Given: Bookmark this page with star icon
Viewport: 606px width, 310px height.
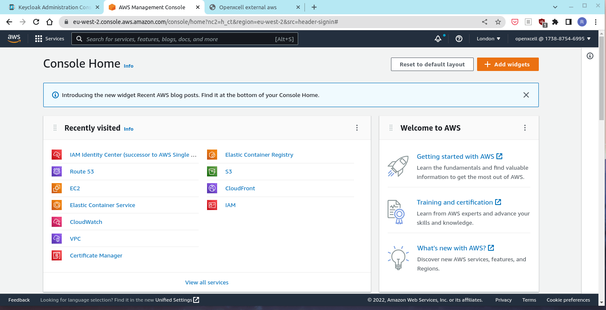Looking at the screenshot, I should pyautogui.click(x=498, y=22).
